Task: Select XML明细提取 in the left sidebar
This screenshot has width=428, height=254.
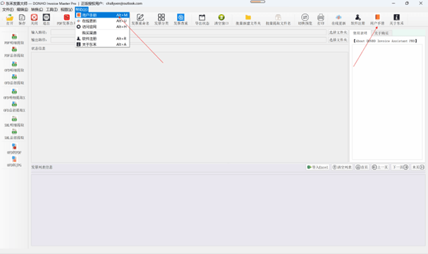Action: point(14,121)
